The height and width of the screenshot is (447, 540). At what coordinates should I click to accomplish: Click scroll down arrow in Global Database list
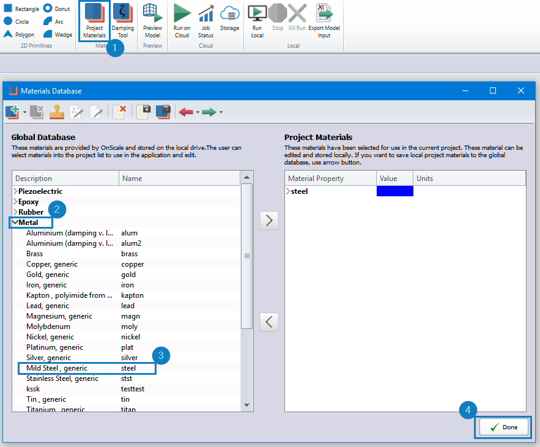[x=246, y=405]
